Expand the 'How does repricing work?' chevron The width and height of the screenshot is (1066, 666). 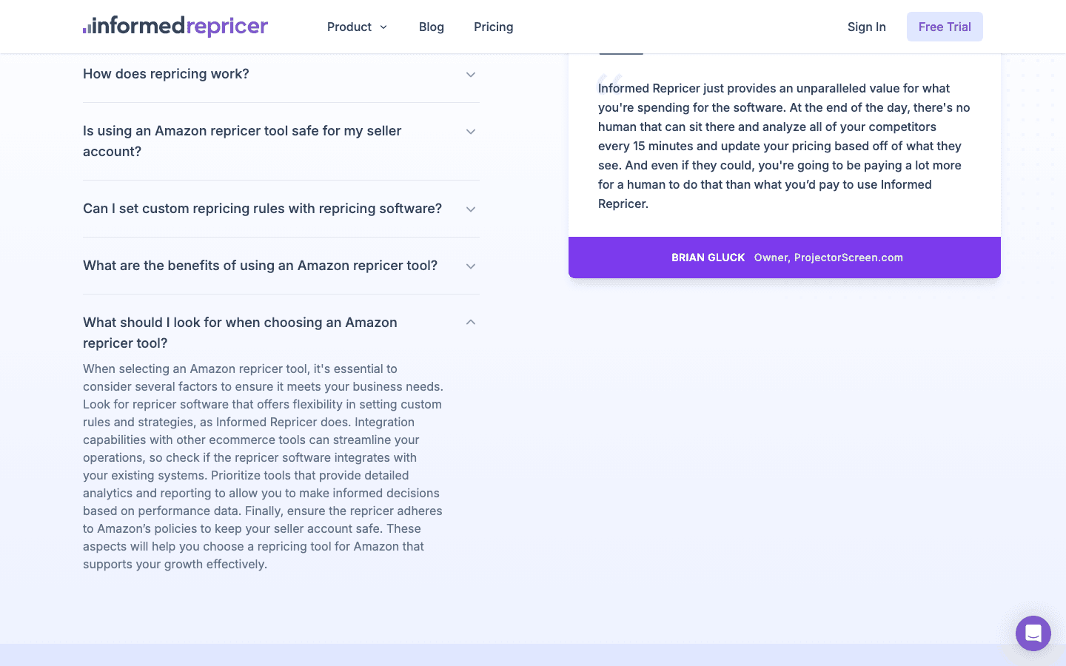click(471, 75)
